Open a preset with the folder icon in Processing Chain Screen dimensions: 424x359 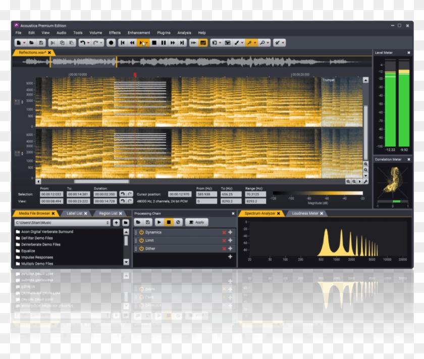tap(139, 222)
